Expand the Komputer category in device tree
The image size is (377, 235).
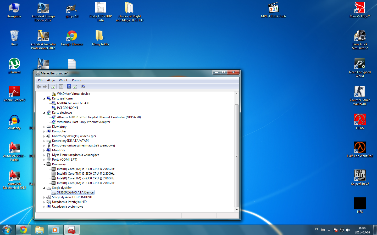(x=44, y=132)
